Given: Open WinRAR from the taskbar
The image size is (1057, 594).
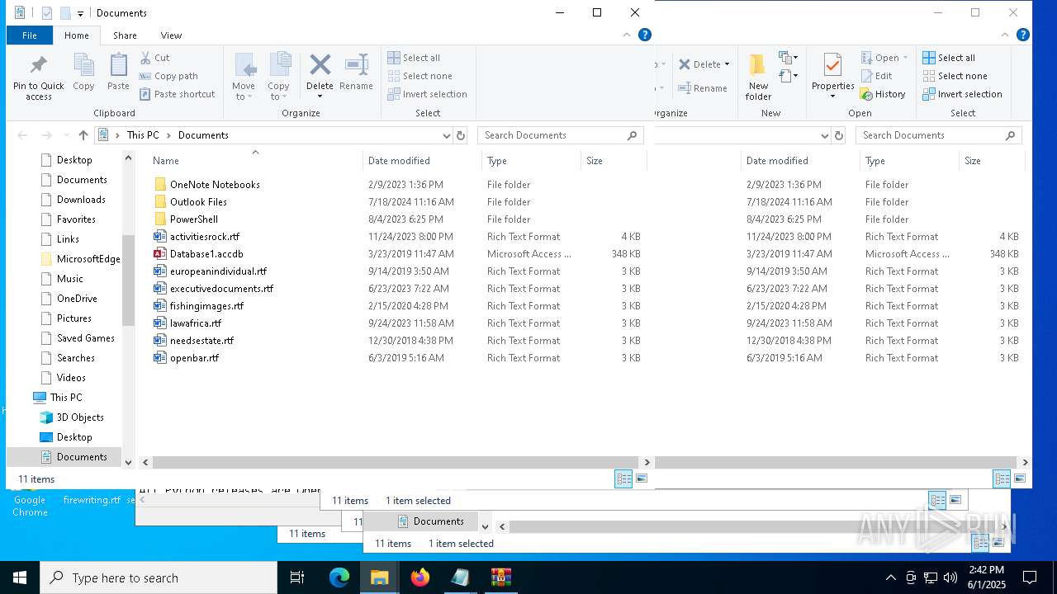Looking at the screenshot, I should 501,577.
